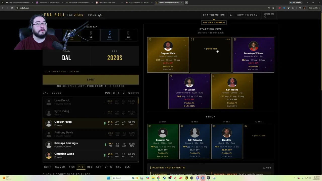Sort roster by REB
Viewport: 322px width, 181px height.
coord(90,167)
